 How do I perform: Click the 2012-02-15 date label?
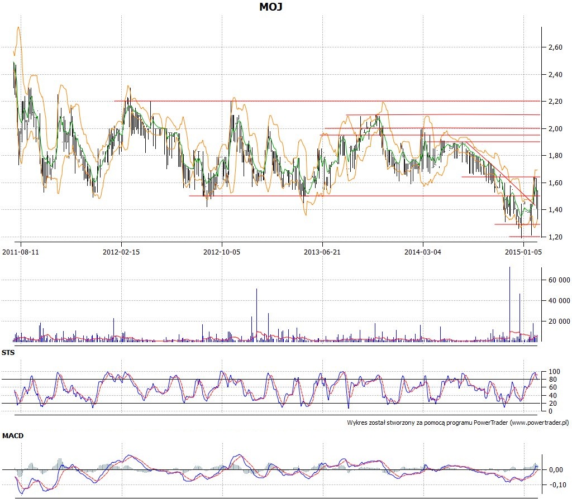point(121,252)
